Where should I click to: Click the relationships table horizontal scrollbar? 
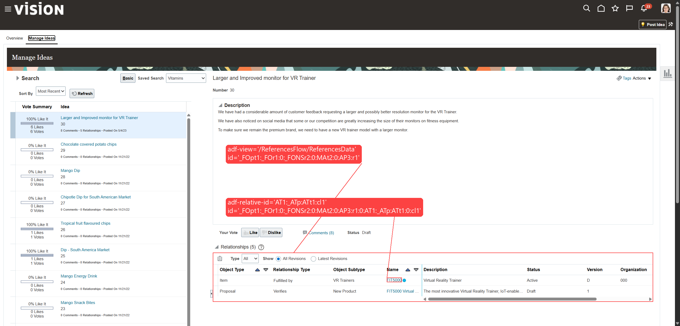tap(512, 299)
